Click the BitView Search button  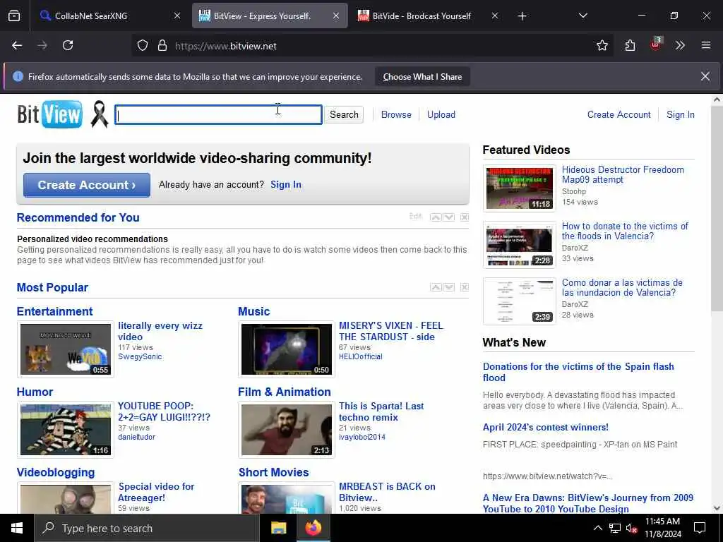tap(344, 114)
